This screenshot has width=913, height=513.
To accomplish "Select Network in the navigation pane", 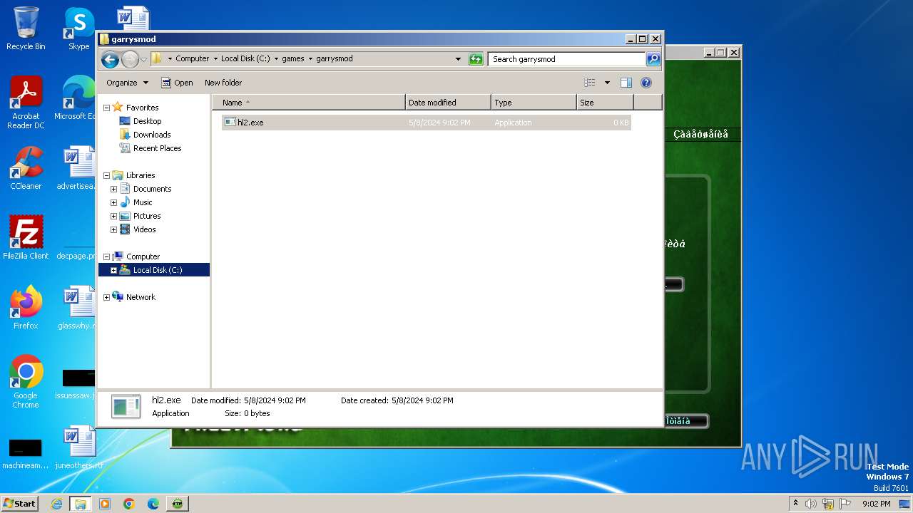I will (141, 297).
